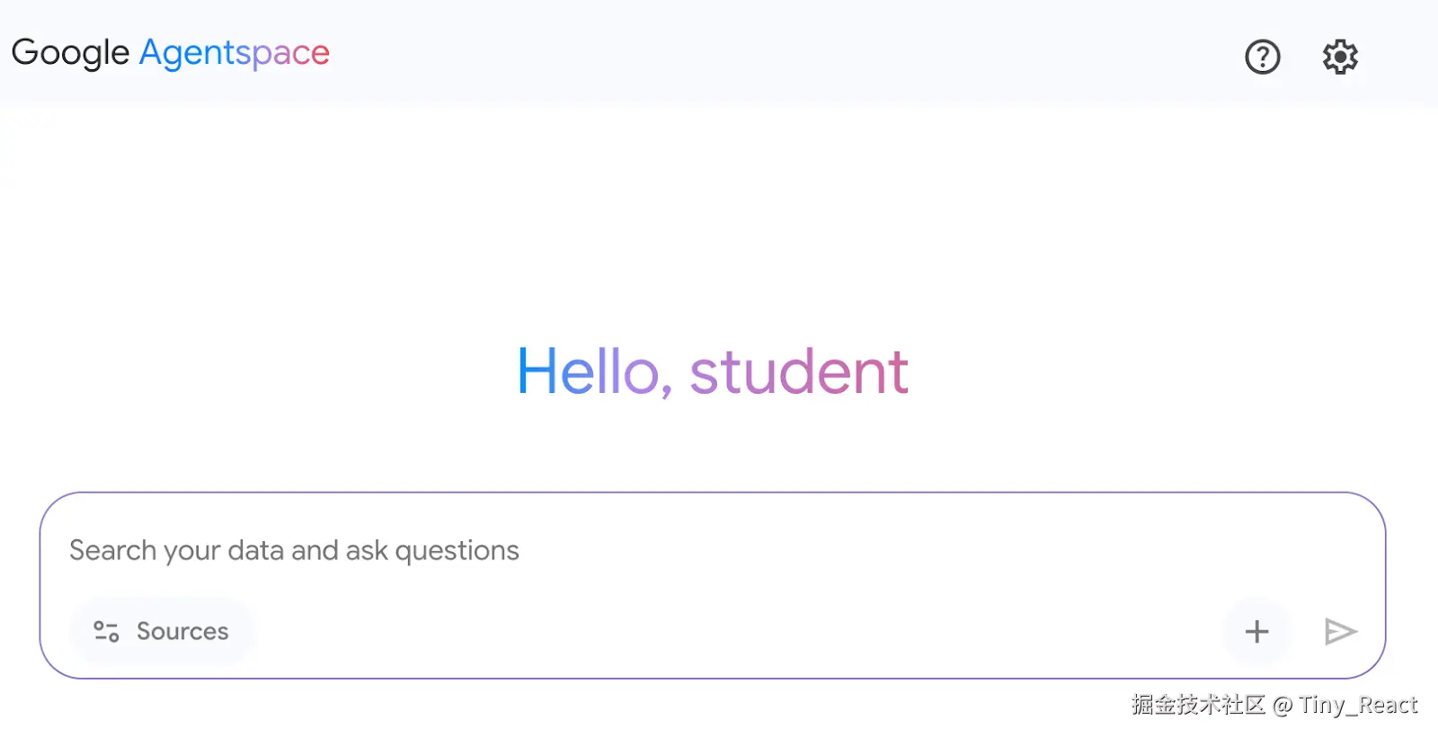
Task: Click the Google wordmark in header
Action: click(x=70, y=53)
